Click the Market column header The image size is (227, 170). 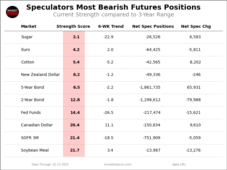pos(29,27)
